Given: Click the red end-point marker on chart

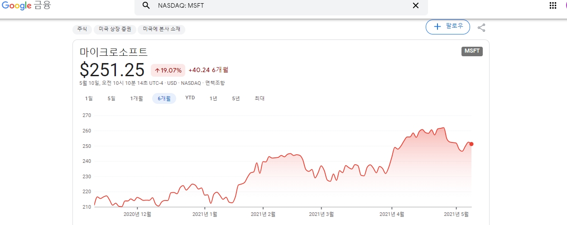Looking at the screenshot, I should [x=471, y=144].
